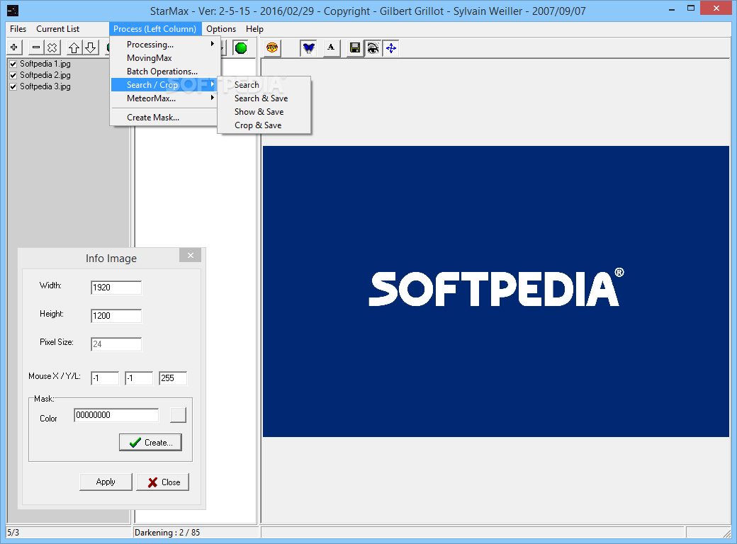The height and width of the screenshot is (544, 737).
Task: Maximize the StarMax window
Action: (x=690, y=8)
